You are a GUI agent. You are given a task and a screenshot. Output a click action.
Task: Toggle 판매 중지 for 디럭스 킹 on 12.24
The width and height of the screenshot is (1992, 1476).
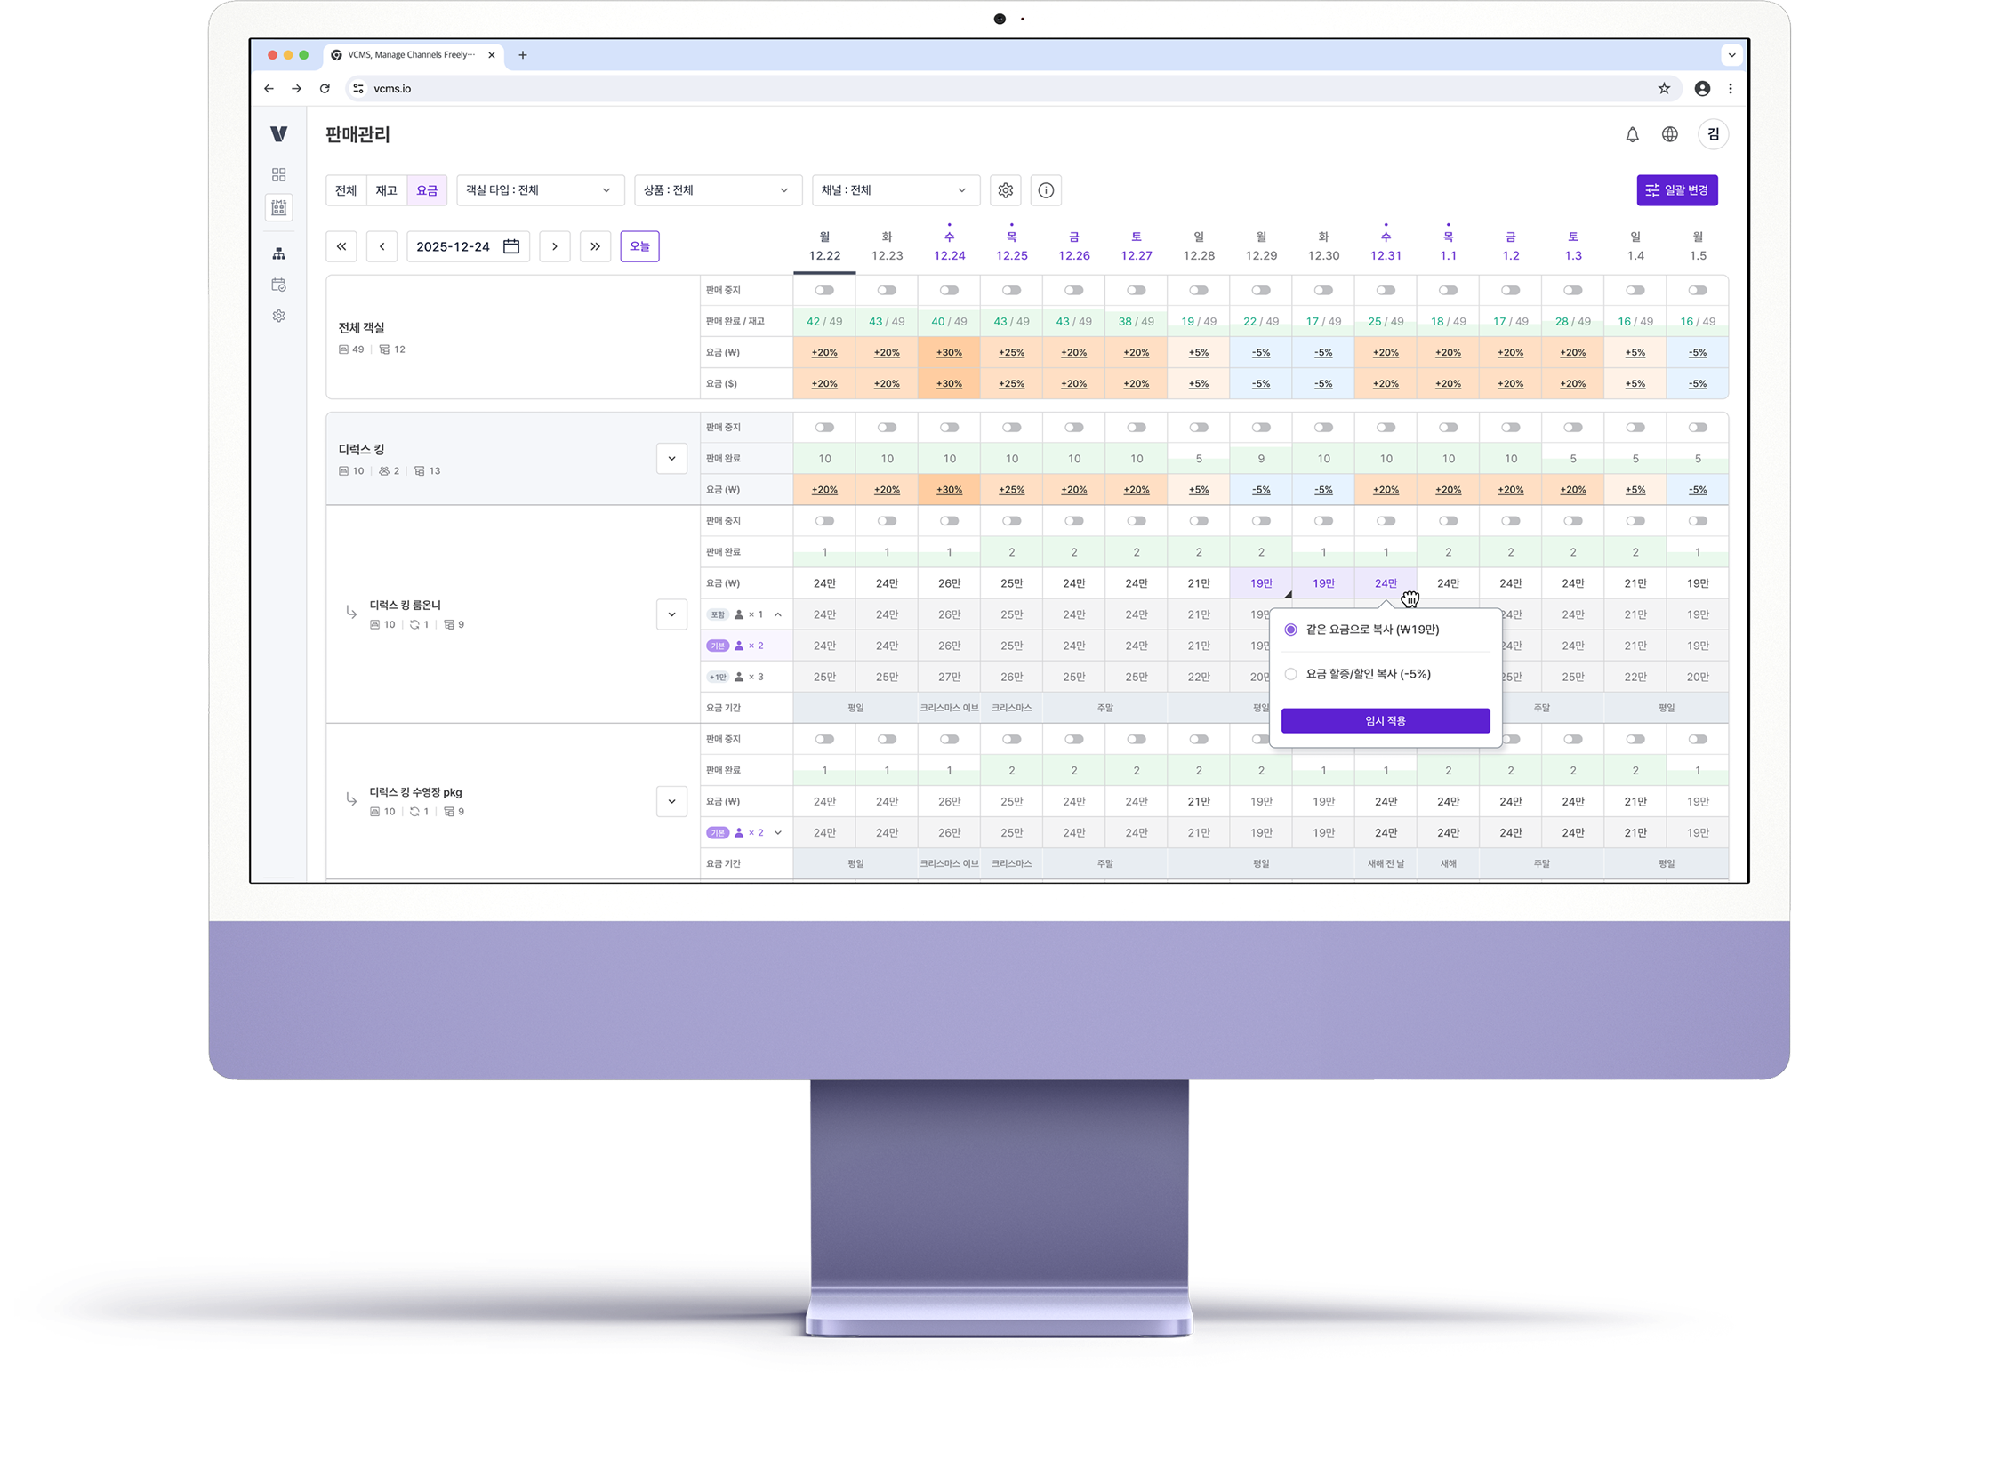click(949, 428)
